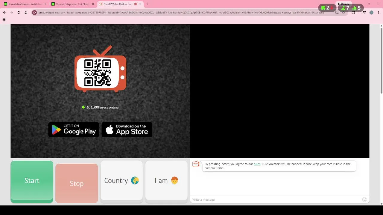Viewport: 383px width, 215px height.
Task: Go forward in browser history
Action: [x=11, y=13]
